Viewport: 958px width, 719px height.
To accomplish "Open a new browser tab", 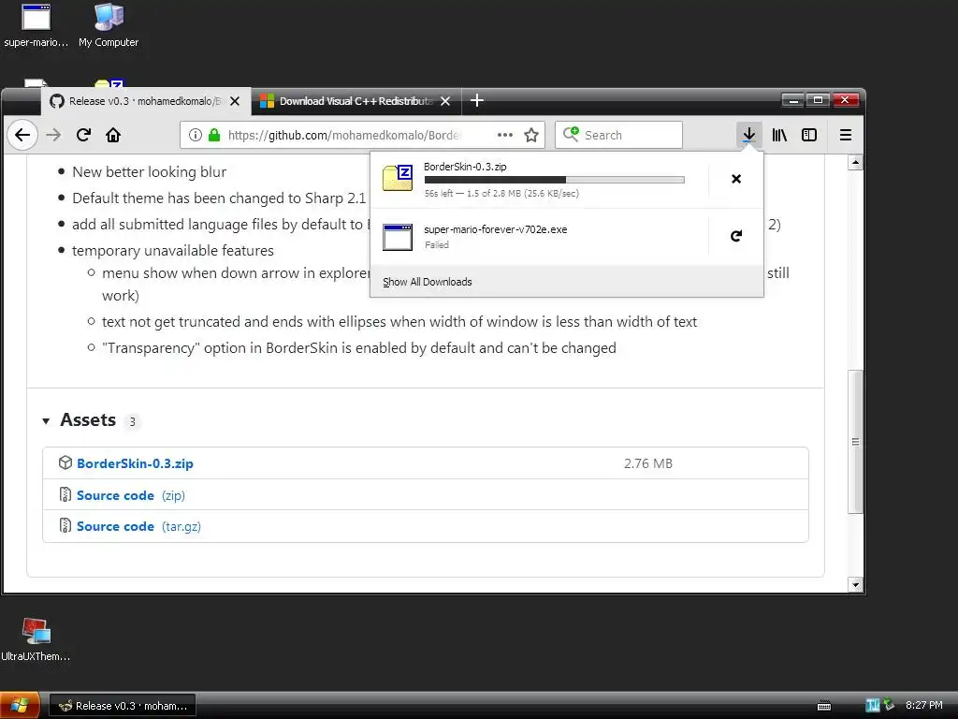I will (477, 101).
